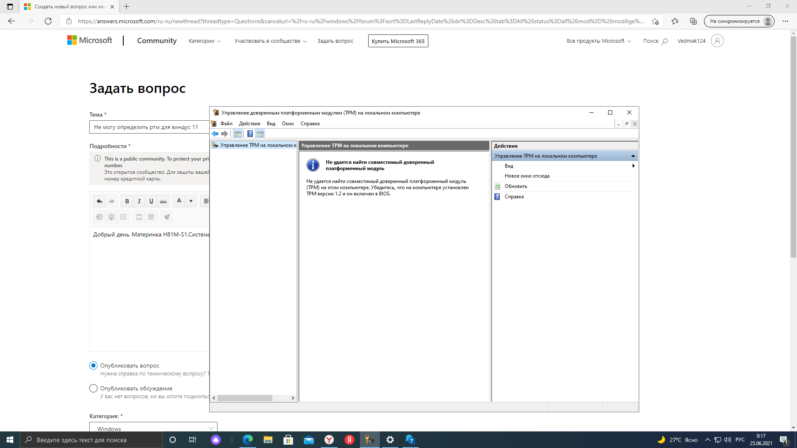Open Microsoft Store from taskbar
Viewport: 797px width, 448px height.
[288, 440]
